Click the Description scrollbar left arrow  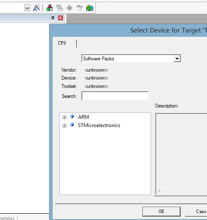(159, 191)
